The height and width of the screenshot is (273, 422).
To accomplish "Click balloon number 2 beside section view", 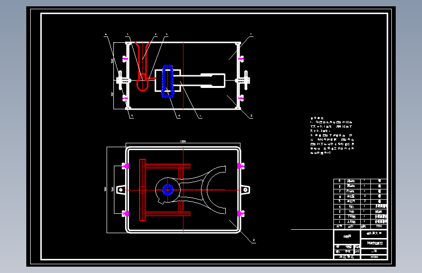I will (x=251, y=116).
